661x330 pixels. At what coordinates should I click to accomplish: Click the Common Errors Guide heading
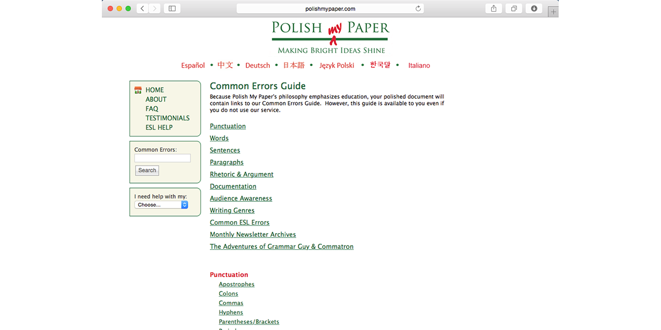(x=258, y=86)
